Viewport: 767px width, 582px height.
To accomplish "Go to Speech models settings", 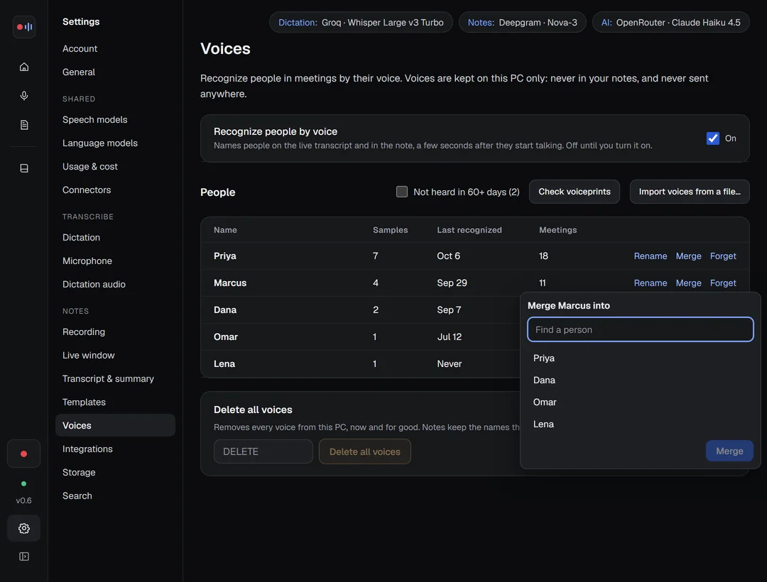I will pyautogui.click(x=95, y=120).
